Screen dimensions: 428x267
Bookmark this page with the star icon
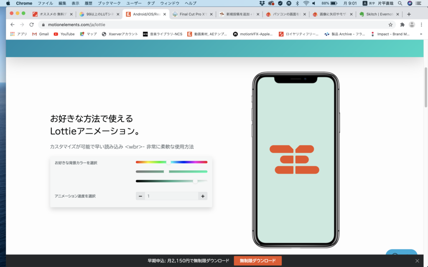390,25
